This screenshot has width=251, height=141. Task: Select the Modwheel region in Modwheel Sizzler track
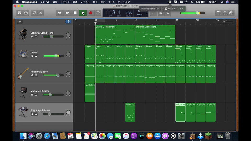tap(90, 93)
